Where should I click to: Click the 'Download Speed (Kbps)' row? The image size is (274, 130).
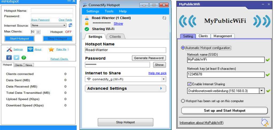point(36,105)
